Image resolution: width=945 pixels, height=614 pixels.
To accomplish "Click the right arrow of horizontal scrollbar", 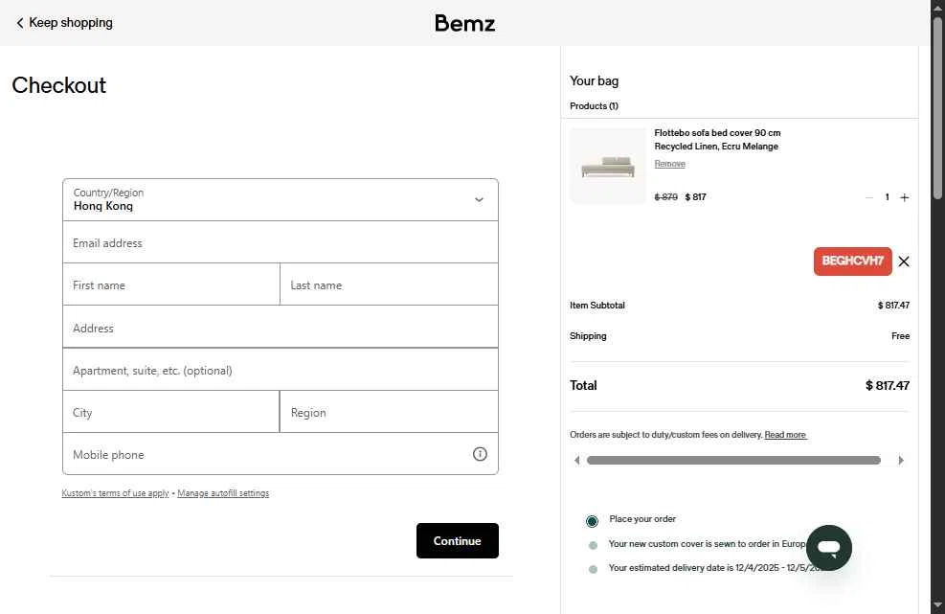I will 901,460.
